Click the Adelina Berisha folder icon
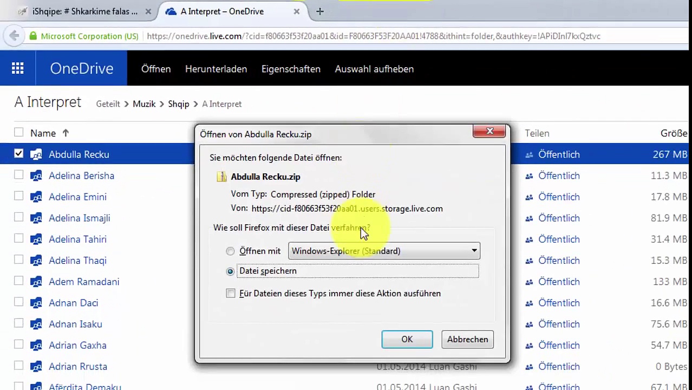The width and height of the screenshot is (692, 390). [x=36, y=175]
